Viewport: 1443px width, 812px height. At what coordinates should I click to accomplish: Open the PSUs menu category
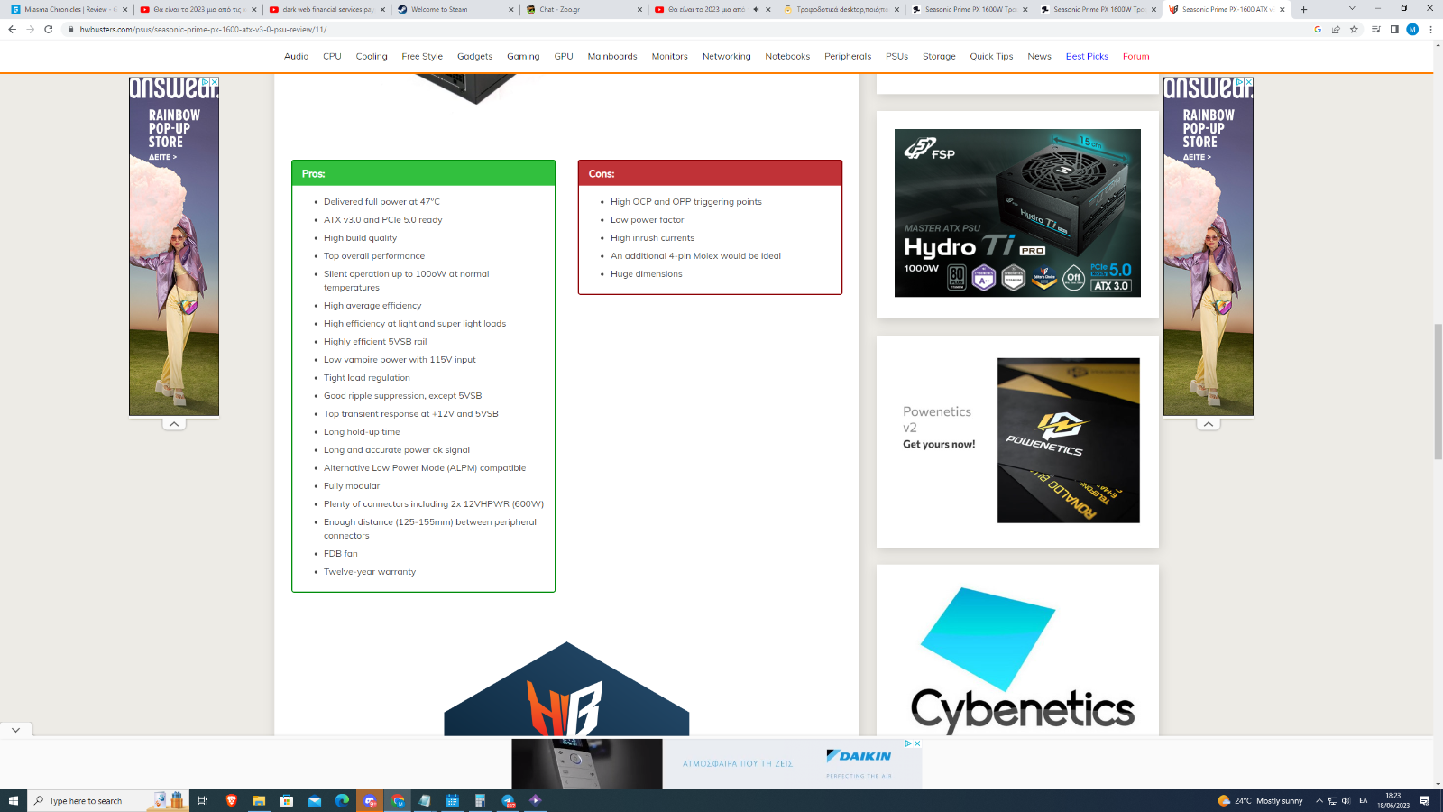tap(896, 56)
